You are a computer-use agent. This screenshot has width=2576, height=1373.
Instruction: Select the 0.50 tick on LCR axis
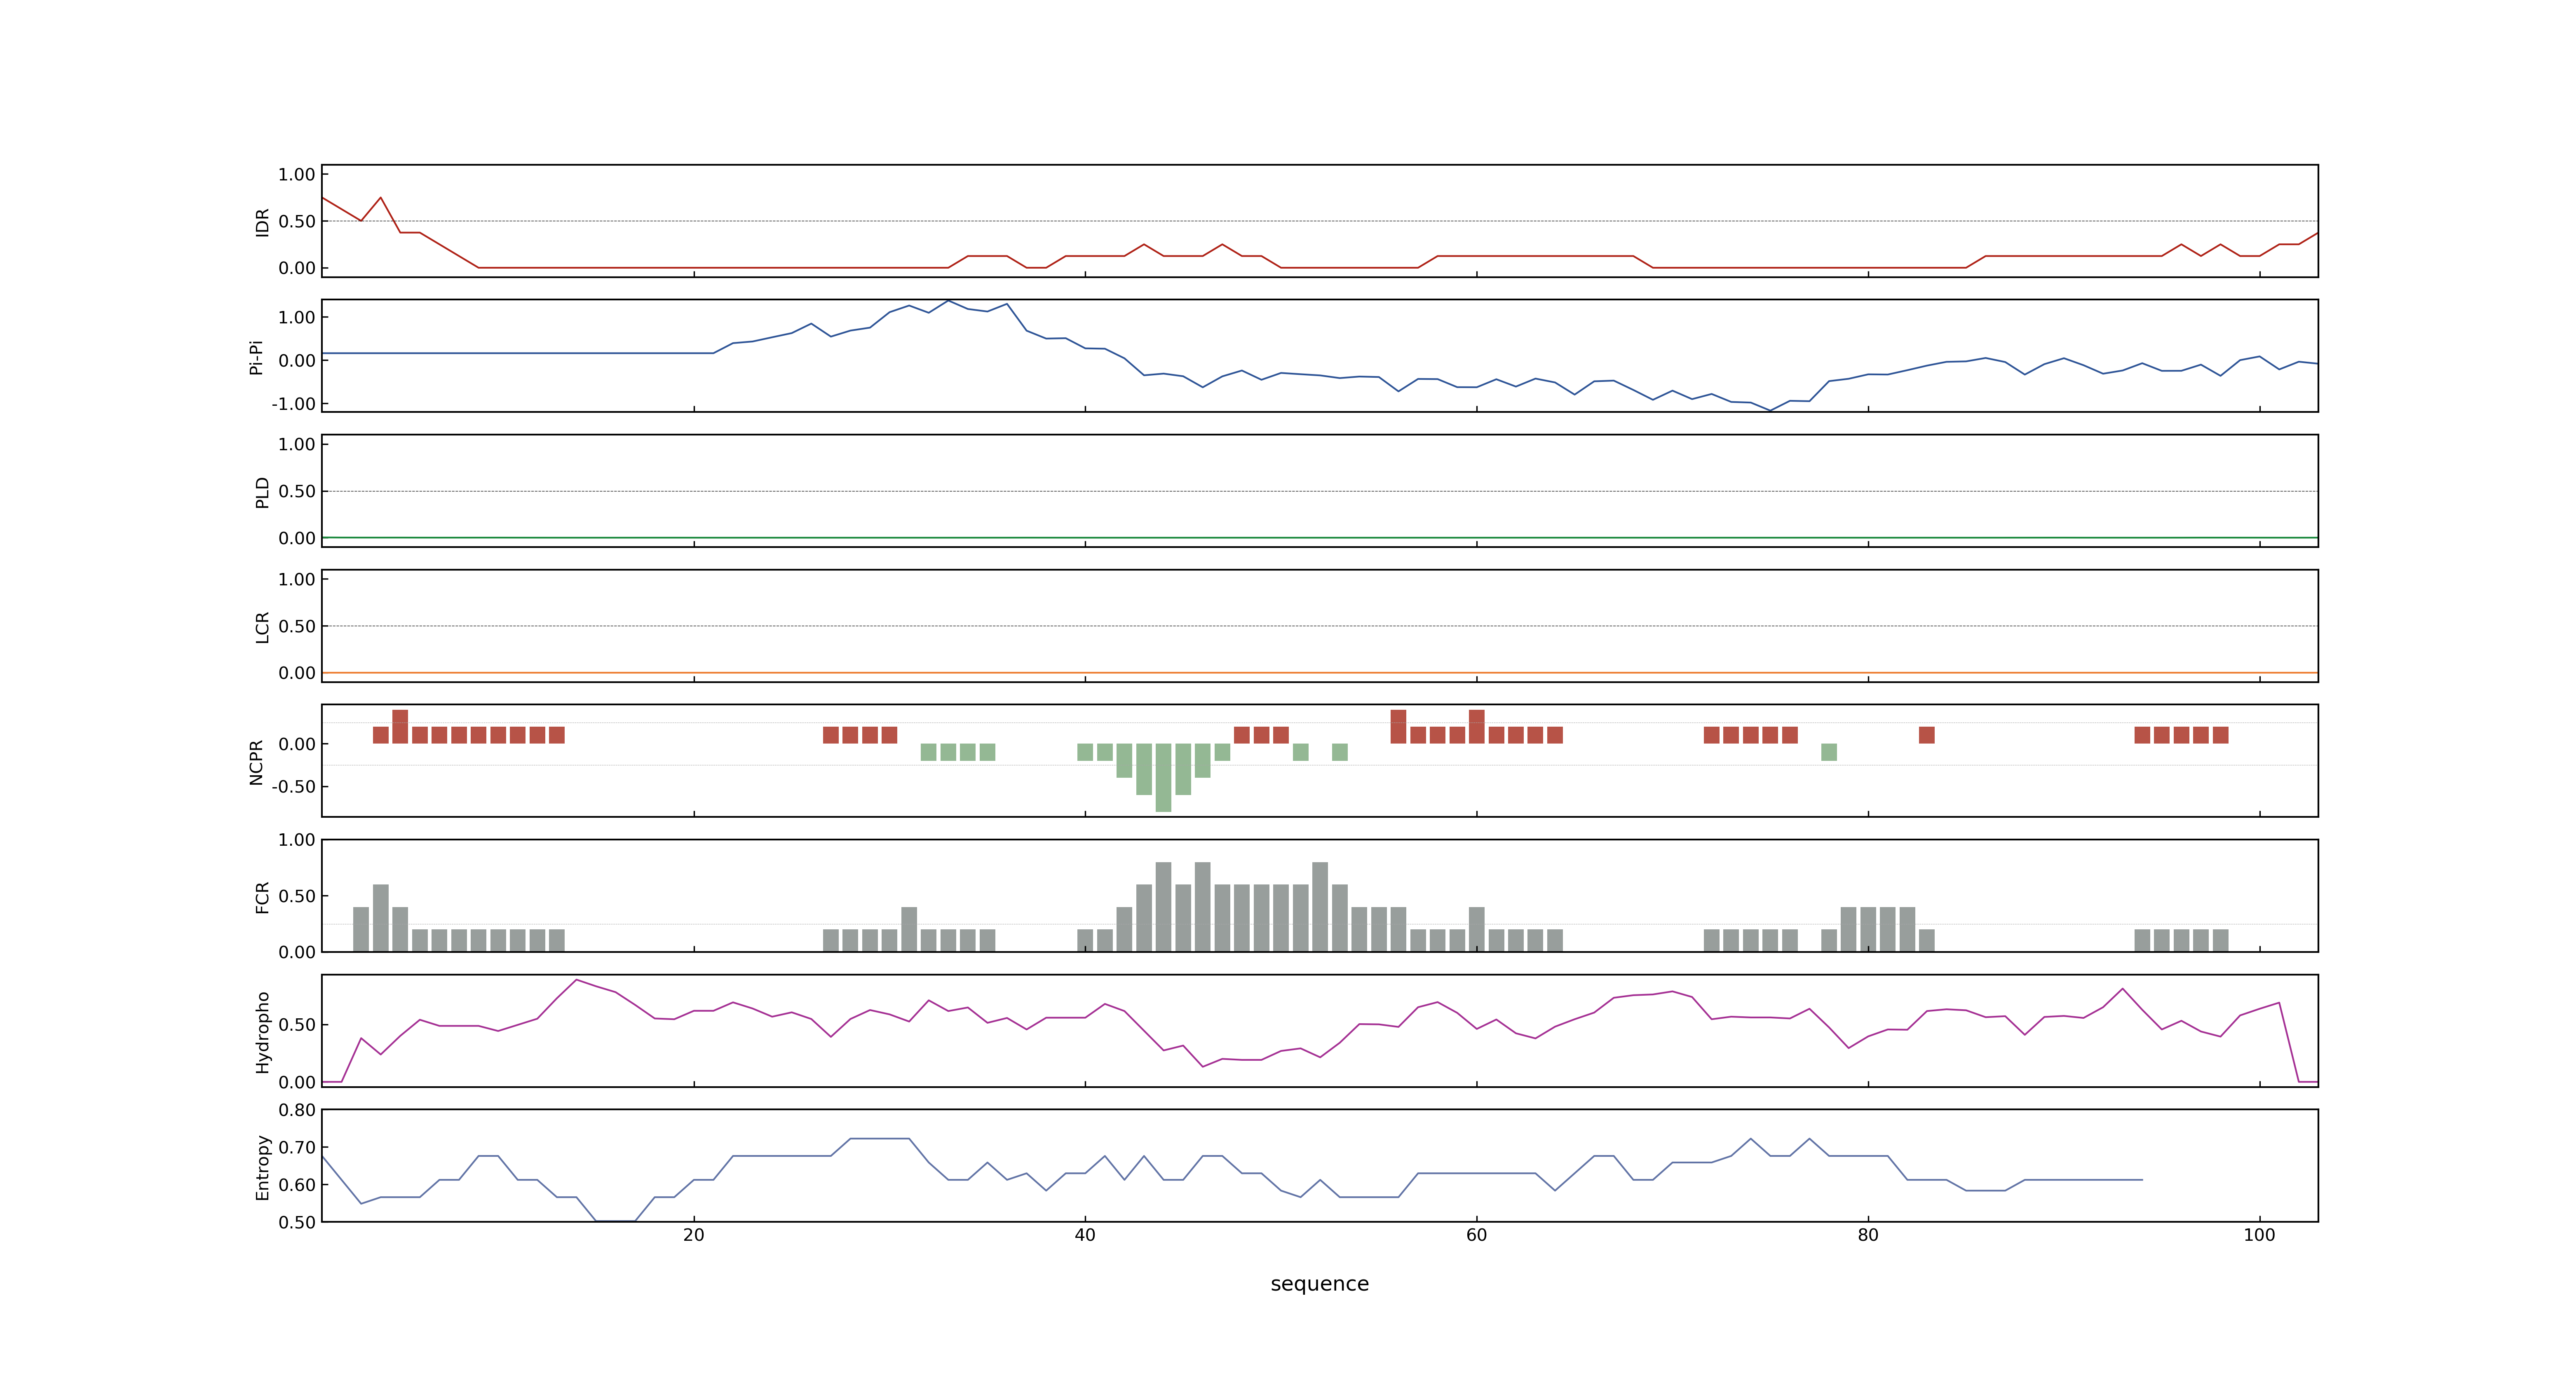point(297,627)
